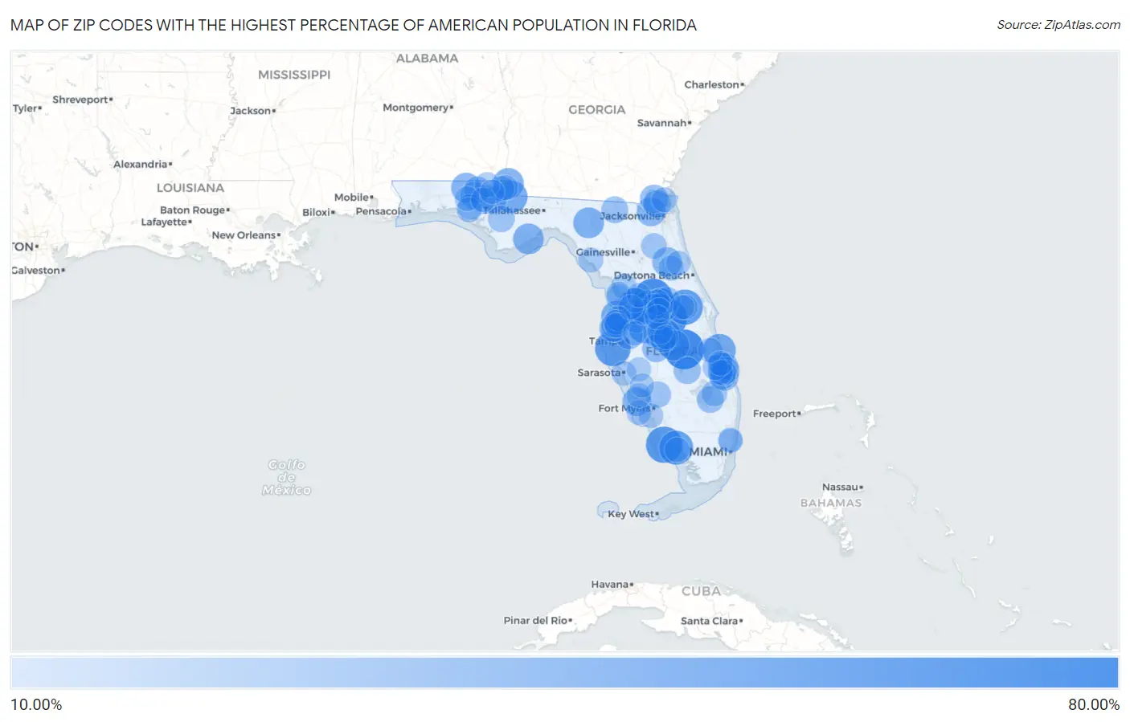Screen dimensions: 1130x722
Task: Click the LOUISIANA state label
Action: click(x=190, y=188)
